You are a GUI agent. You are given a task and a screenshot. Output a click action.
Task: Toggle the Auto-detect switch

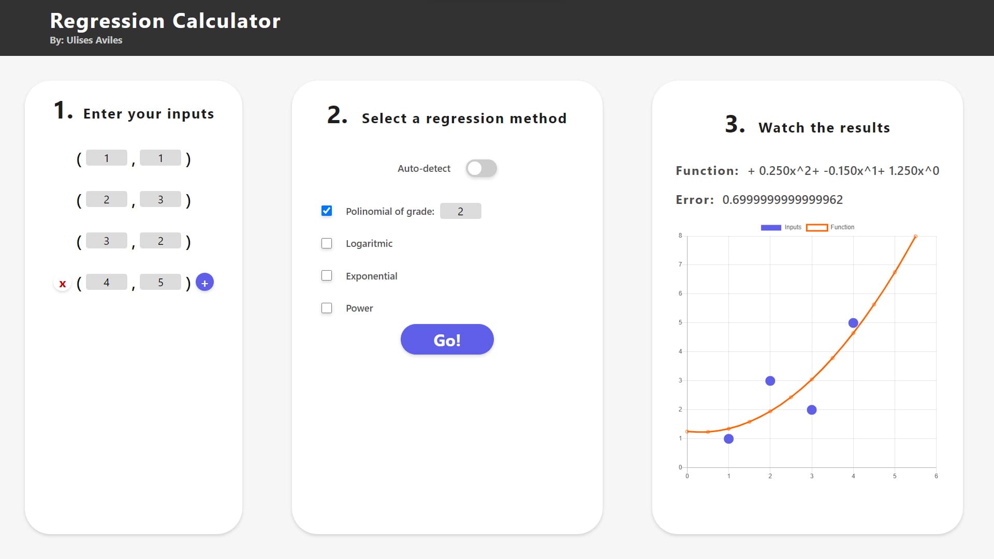(x=481, y=168)
